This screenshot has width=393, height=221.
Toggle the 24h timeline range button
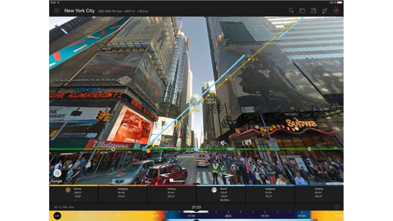tap(56, 216)
